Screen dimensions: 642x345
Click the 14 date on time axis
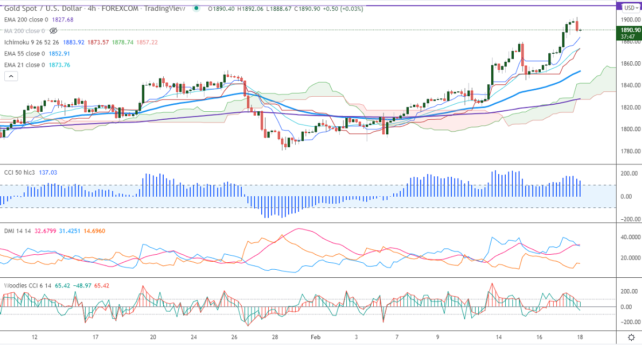[499, 337]
